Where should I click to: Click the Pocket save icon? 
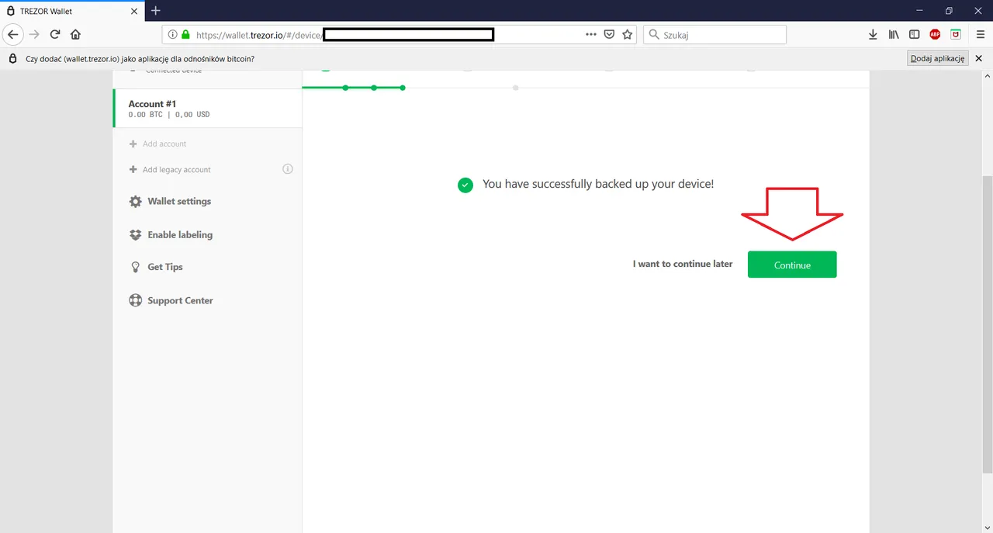click(610, 34)
